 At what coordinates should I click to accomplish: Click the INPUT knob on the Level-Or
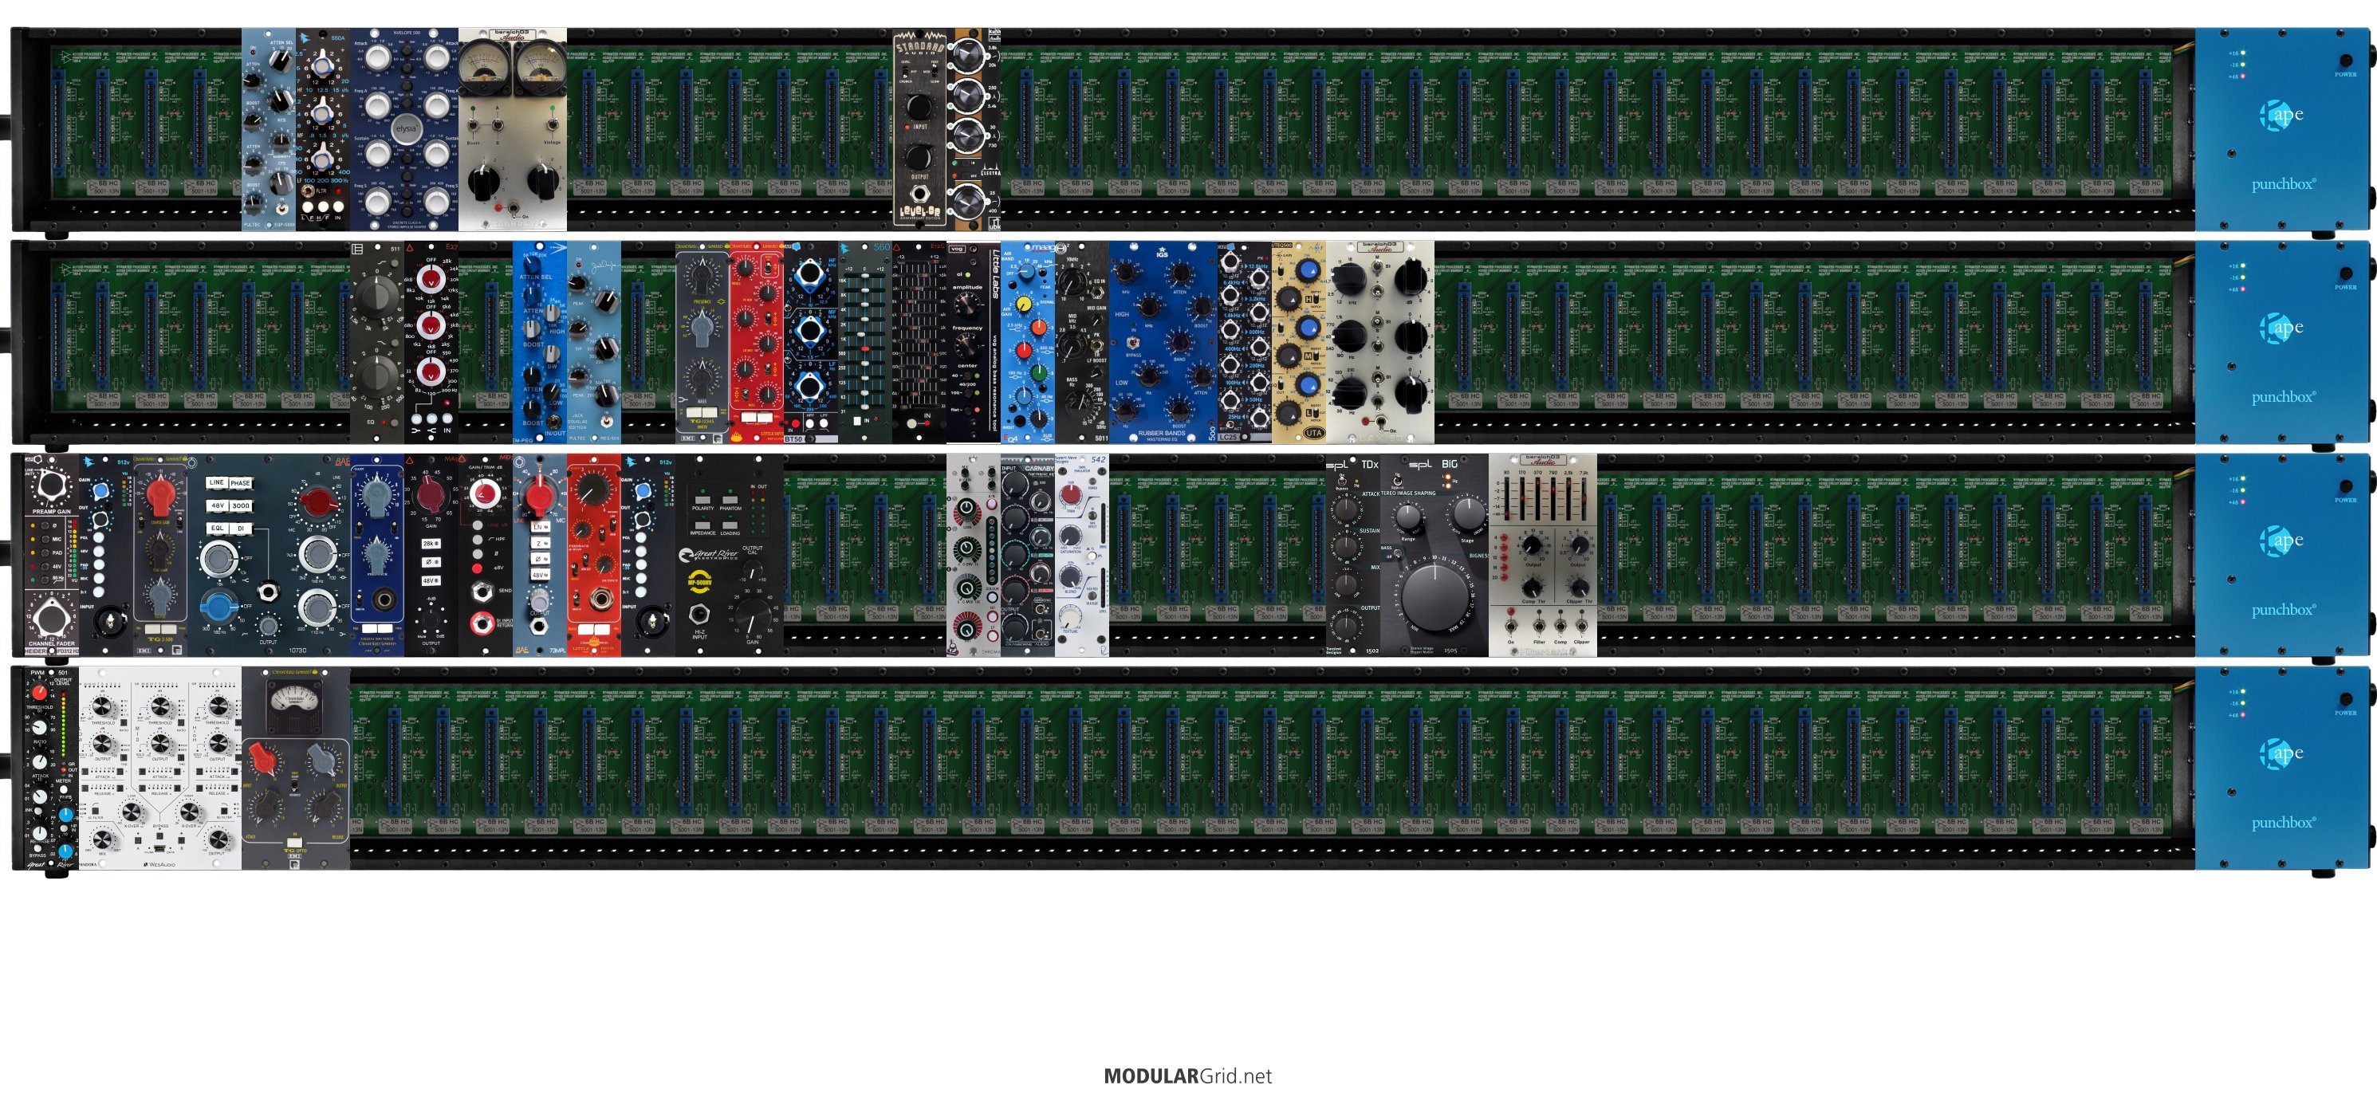(918, 107)
